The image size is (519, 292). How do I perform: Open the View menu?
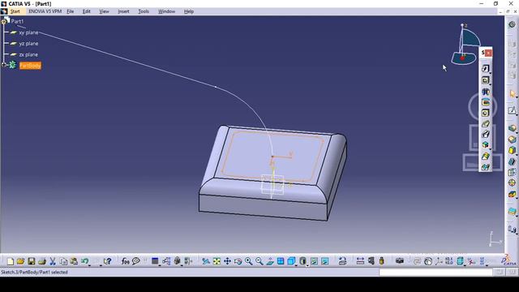click(104, 11)
